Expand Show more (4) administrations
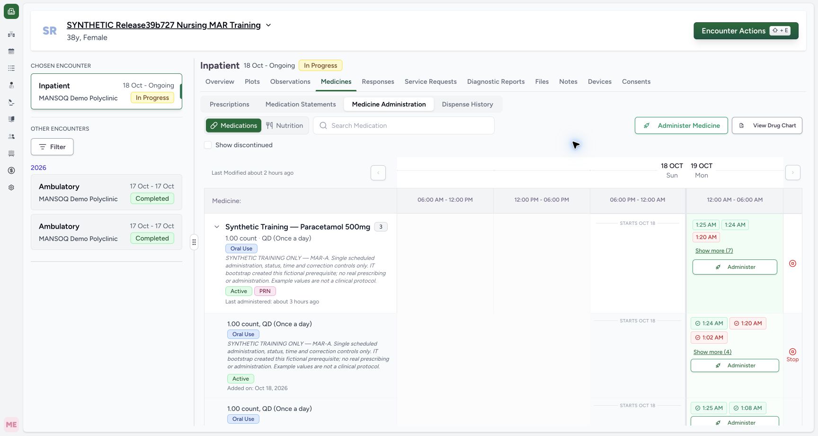The width and height of the screenshot is (818, 436). tap(712, 352)
